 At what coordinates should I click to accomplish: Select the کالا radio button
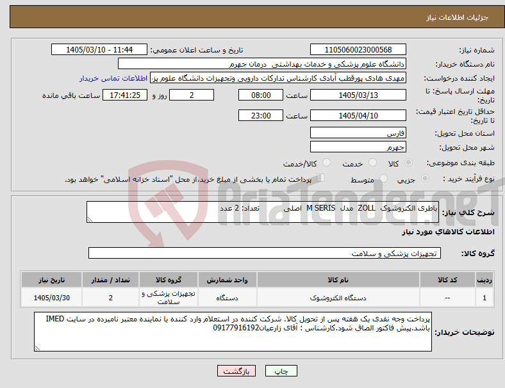[x=408, y=163]
